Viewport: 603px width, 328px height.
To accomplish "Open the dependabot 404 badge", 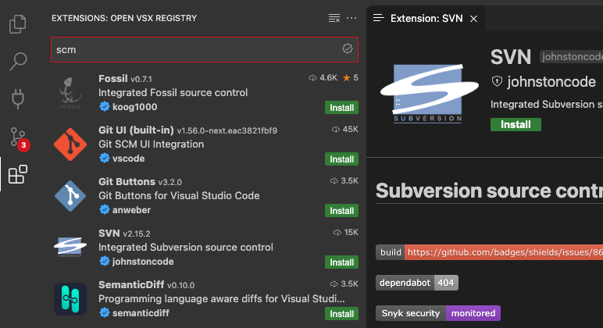I will pos(417,283).
